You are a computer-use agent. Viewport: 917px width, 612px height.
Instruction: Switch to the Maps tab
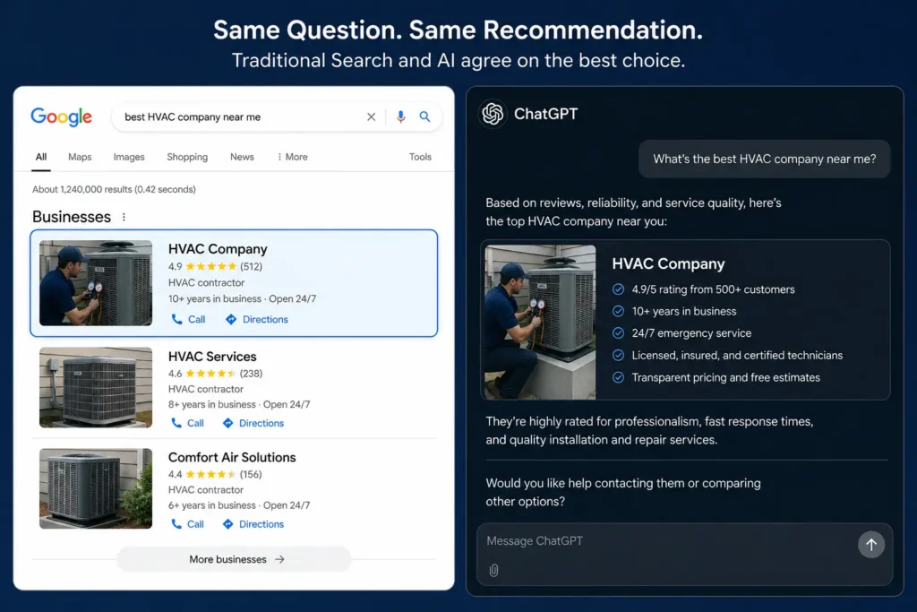(x=80, y=157)
